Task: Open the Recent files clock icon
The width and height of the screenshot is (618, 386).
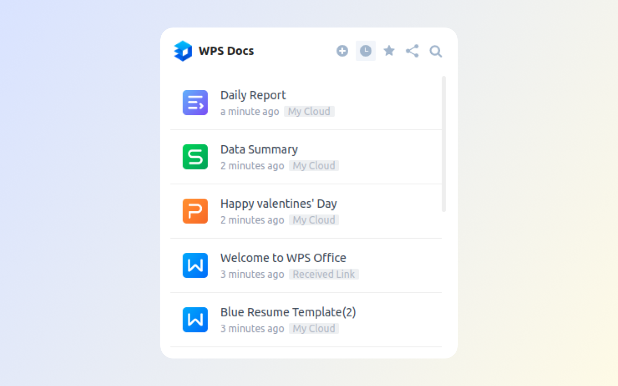Action: 365,51
